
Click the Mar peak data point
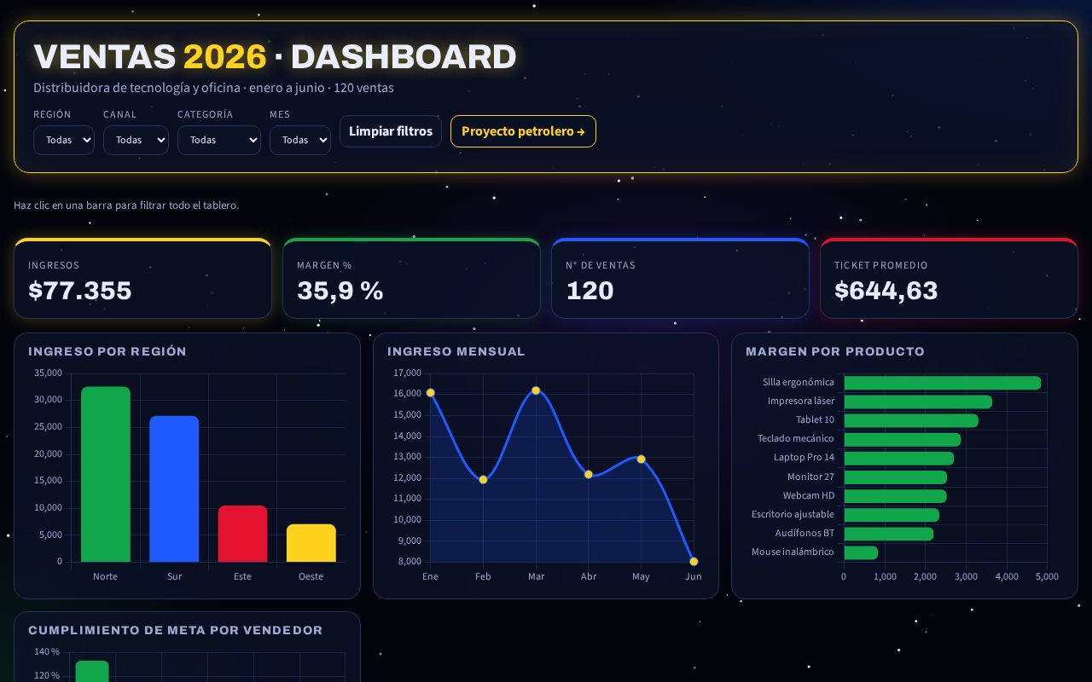(x=536, y=390)
